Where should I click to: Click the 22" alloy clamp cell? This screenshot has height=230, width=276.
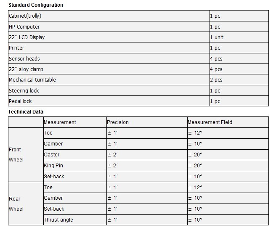(109, 69)
